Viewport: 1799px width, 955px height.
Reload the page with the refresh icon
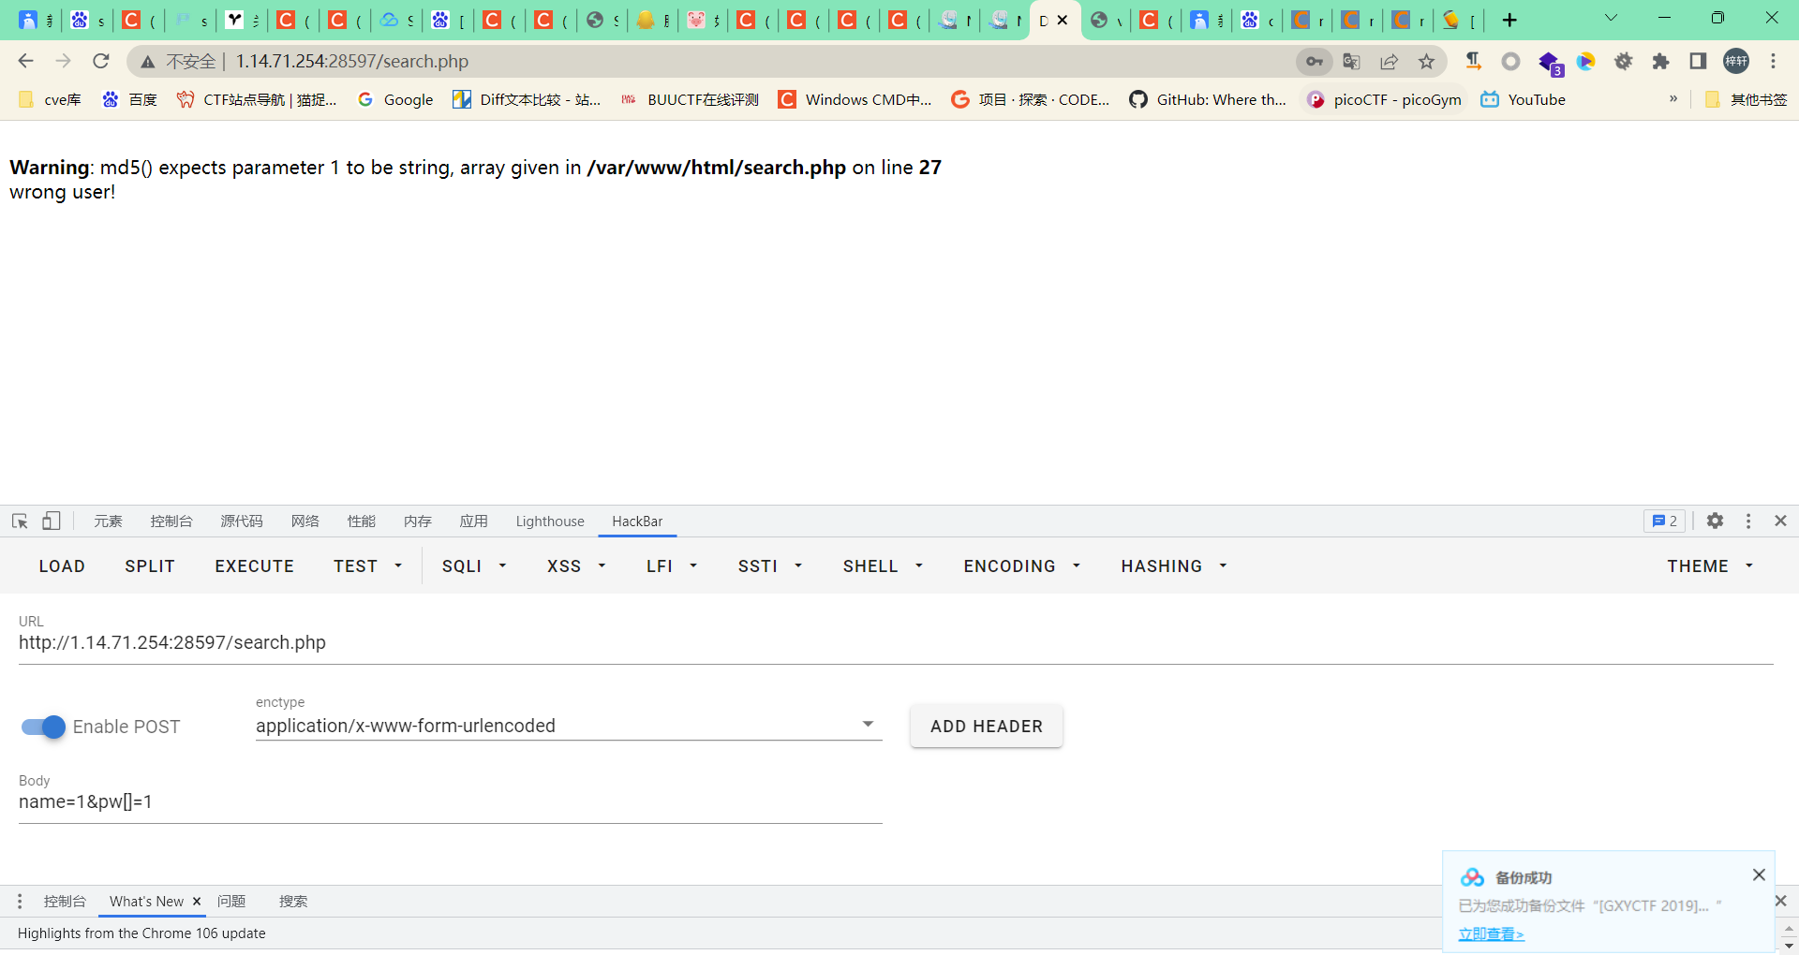(x=101, y=61)
